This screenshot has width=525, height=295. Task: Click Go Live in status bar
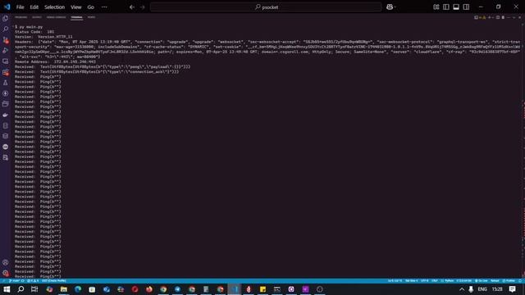click(x=482, y=280)
